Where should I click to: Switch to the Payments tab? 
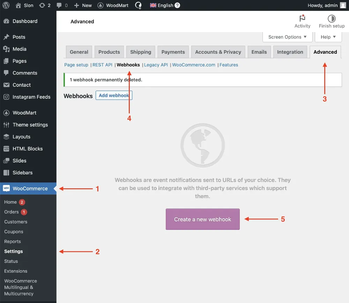[x=173, y=52]
